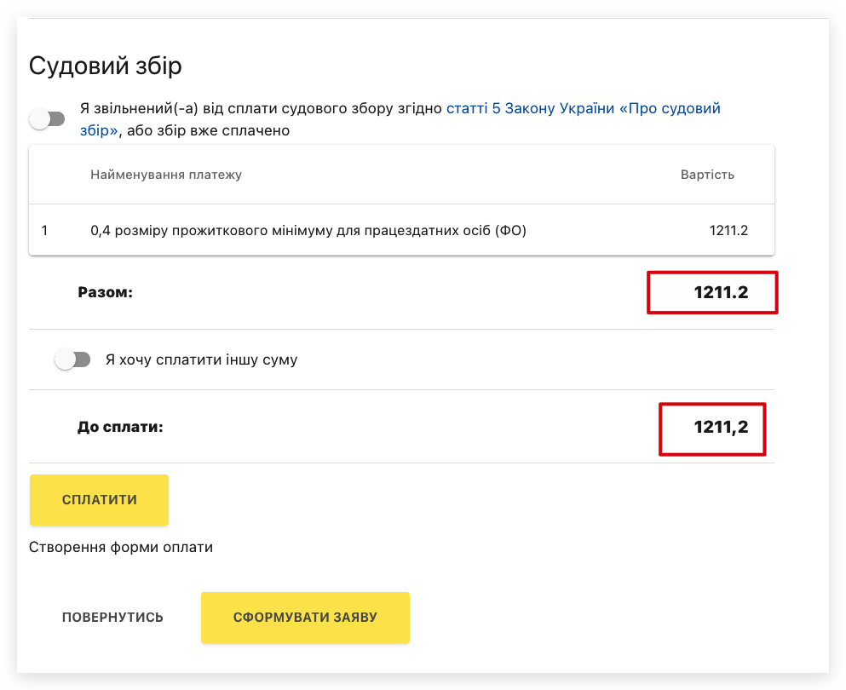Click the 'або збір вже сплачено' text
The height and width of the screenshot is (690, 846).
208,130
